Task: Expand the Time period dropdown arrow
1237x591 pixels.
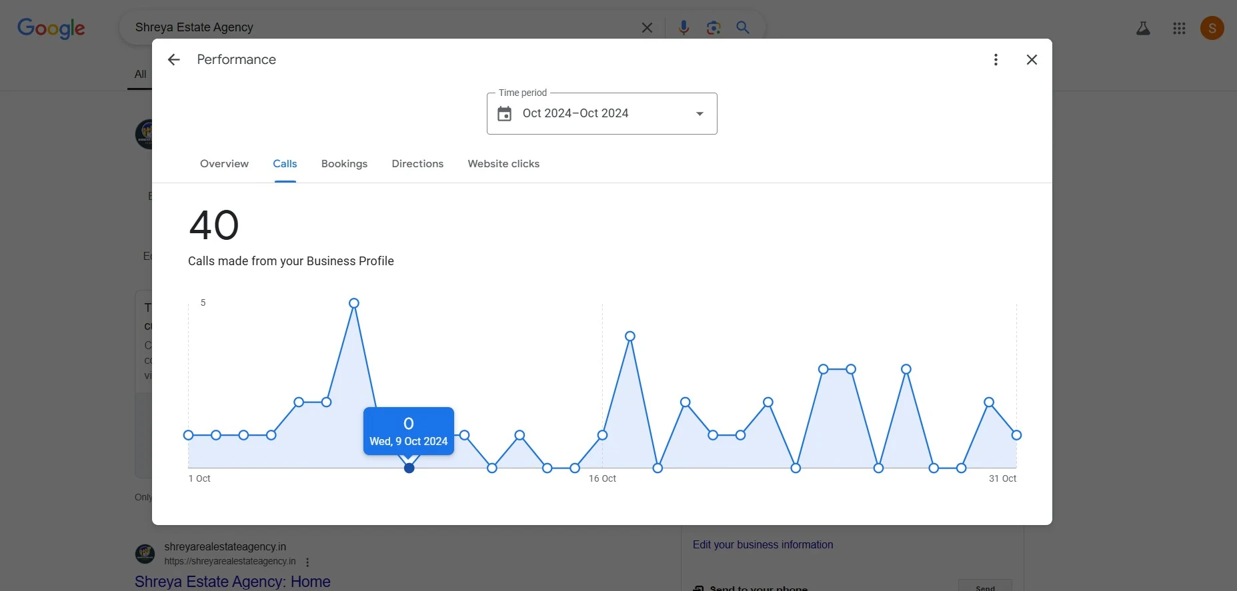Action: (700, 114)
